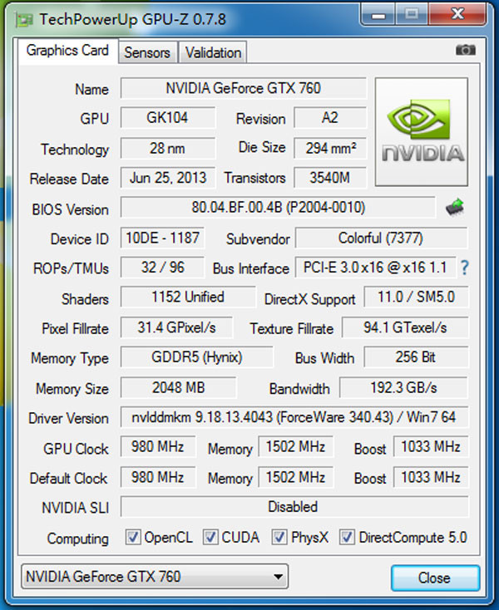Click the Texture Fillrate field 94.1 GTexel/s
Image resolution: width=499 pixels, height=610 pixels.
(x=405, y=327)
